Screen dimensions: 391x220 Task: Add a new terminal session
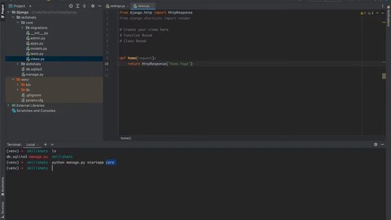click(x=45, y=144)
